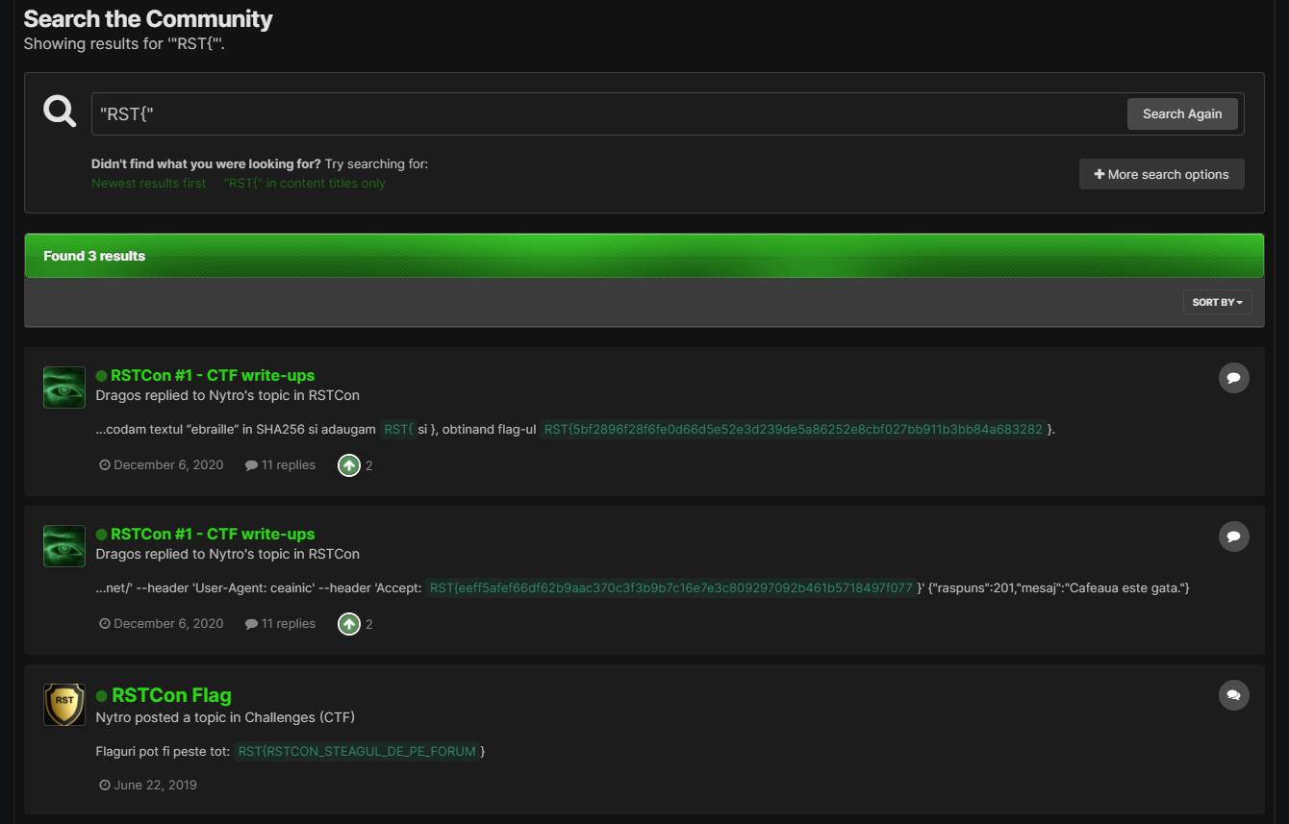Open second RSTCon #1 - CTF write-ups result
This screenshot has height=824, width=1289.
pos(213,534)
